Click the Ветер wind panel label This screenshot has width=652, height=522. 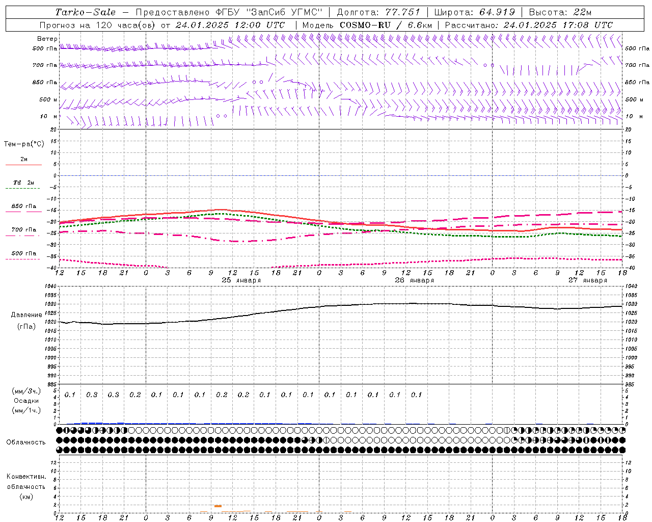tap(47, 39)
